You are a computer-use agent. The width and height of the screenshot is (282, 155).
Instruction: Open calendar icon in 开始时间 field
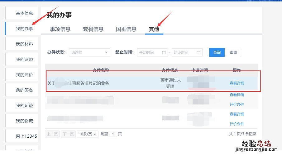[x=164, y=52]
